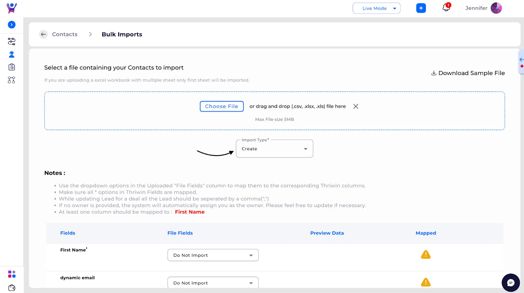Image resolution: width=524 pixels, height=293 pixels.
Task: Click the blue plus quick-add button
Action: [421, 8]
